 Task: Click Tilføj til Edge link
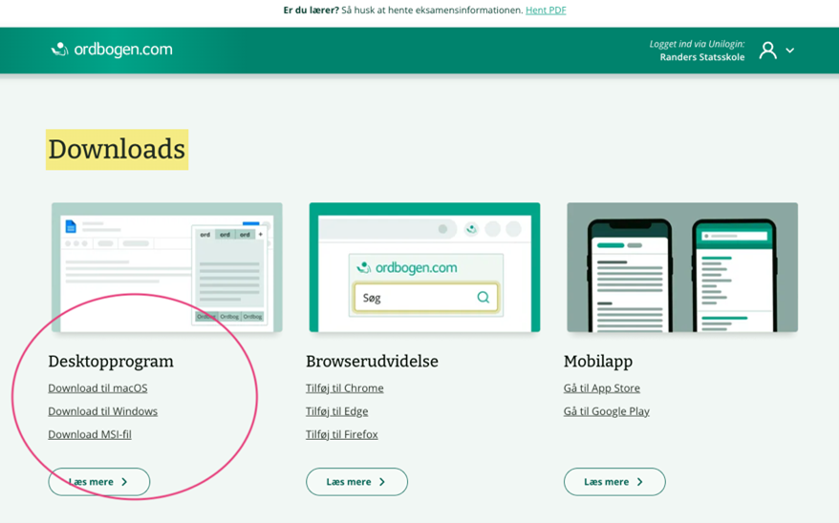337,411
